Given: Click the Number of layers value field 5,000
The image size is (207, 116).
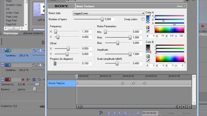Looking at the screenshot, I should pos(109,19).
